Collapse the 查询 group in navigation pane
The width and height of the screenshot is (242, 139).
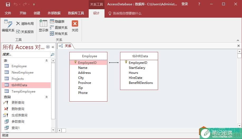[46, 97]
